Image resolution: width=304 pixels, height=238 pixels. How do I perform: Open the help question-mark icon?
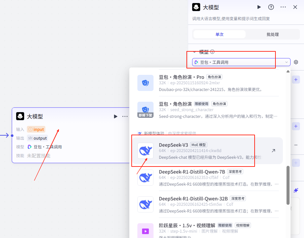click(271, 7)
